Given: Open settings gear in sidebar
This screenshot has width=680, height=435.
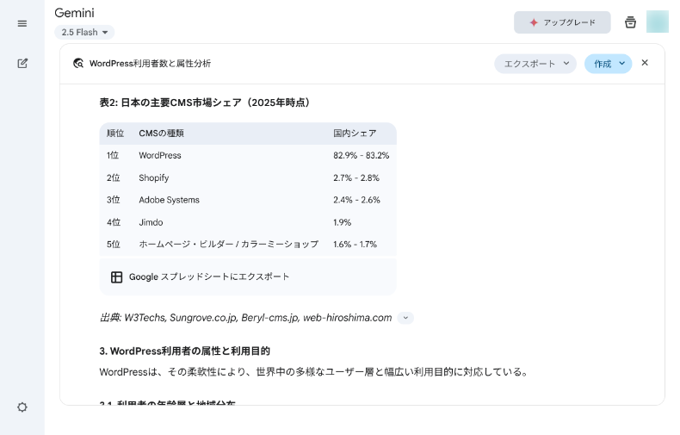Looking at the screenshot, I should click(x=22, y=407).
